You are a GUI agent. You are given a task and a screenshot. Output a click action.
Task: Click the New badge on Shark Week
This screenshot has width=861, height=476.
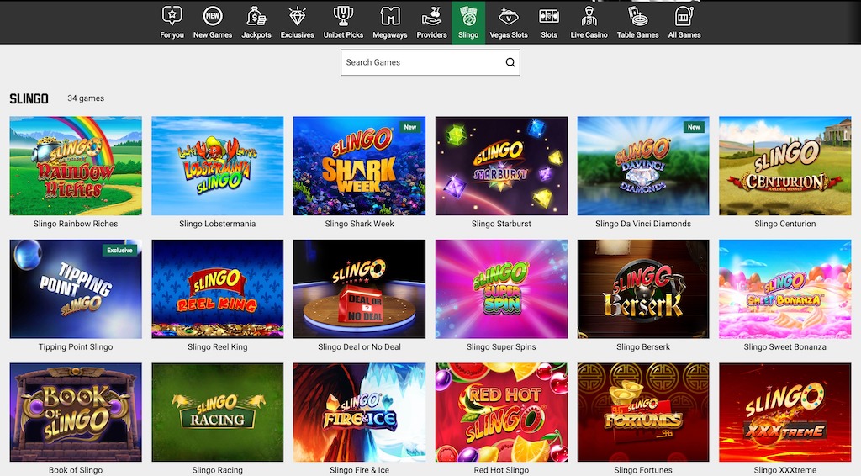pyautogui.click(x=410, y=127)
